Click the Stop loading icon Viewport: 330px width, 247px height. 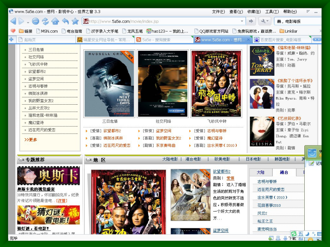(35, 21)
